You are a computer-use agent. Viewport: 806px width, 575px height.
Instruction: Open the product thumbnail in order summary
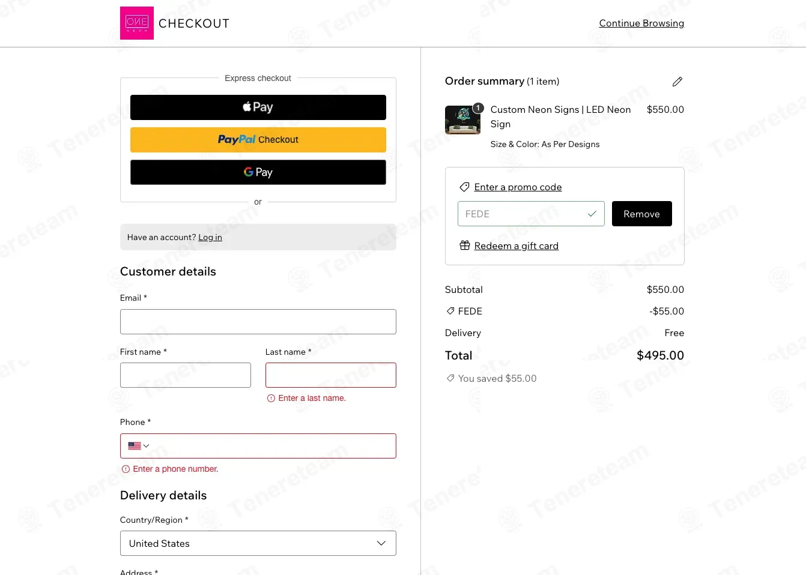coord(462,120)
